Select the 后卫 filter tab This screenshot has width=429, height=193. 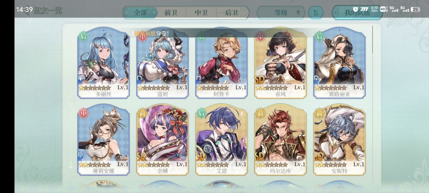232,13
